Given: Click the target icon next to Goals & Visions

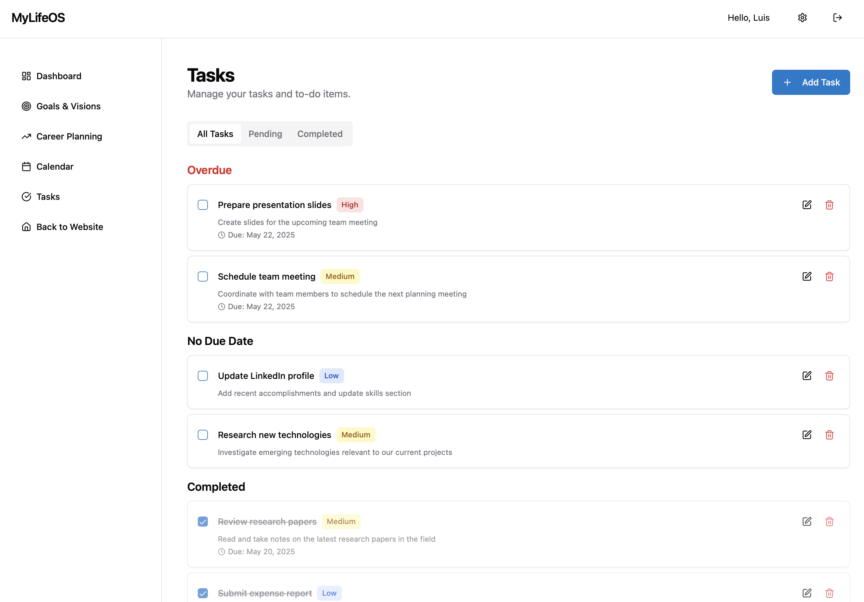Looking at the screenshot, I should click(26, 106).
